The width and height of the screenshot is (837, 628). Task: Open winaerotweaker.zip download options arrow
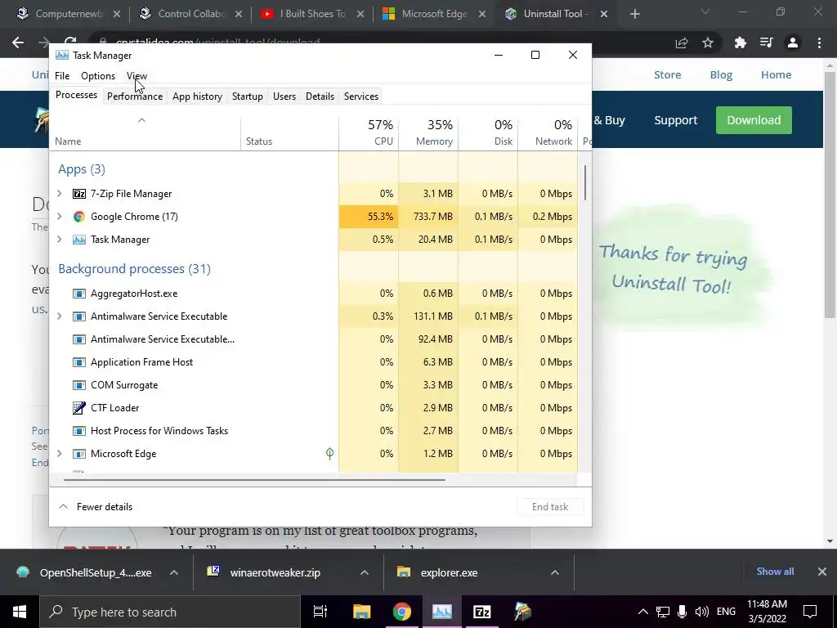click(x=364, y=572)
